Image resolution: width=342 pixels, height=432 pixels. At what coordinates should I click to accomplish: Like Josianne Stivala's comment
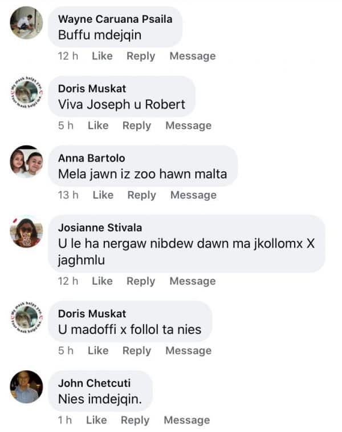pos(102,281)
